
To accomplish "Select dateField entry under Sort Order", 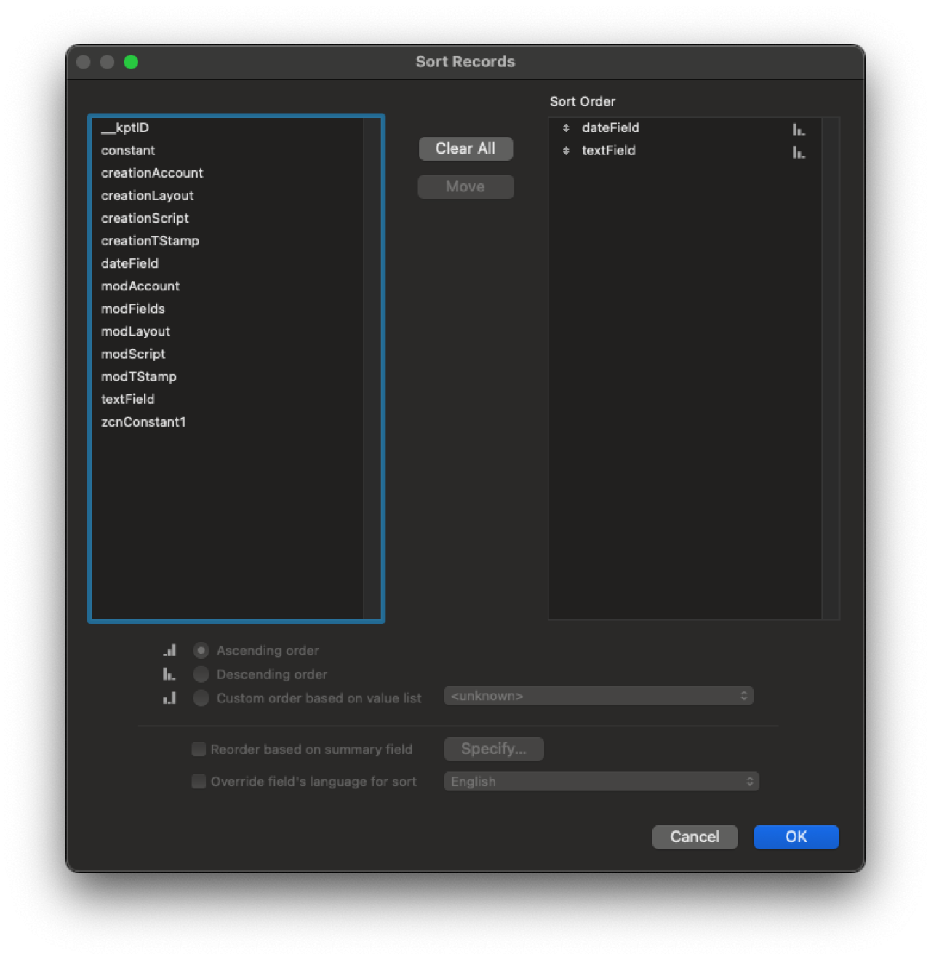I will [x=611, y=127].
